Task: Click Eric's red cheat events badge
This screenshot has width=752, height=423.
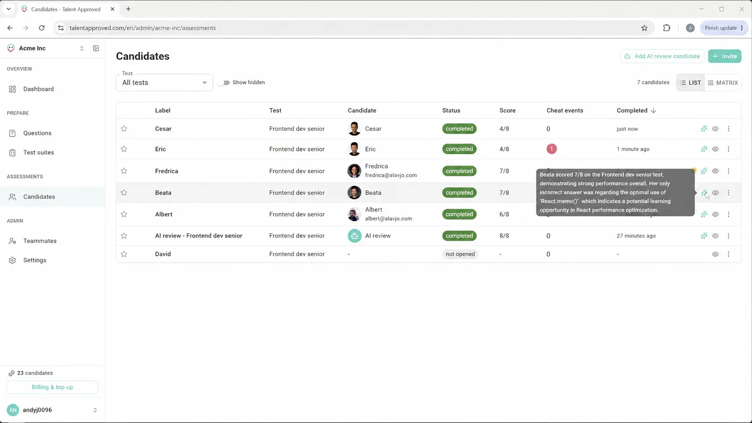Action: click(x=551, y=149)
